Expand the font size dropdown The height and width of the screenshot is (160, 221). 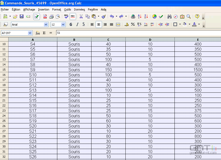(x=63, y=24)
